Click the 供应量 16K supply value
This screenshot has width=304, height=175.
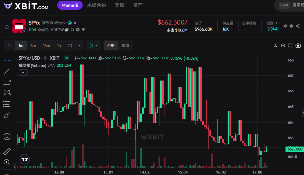tap(226, 29)
